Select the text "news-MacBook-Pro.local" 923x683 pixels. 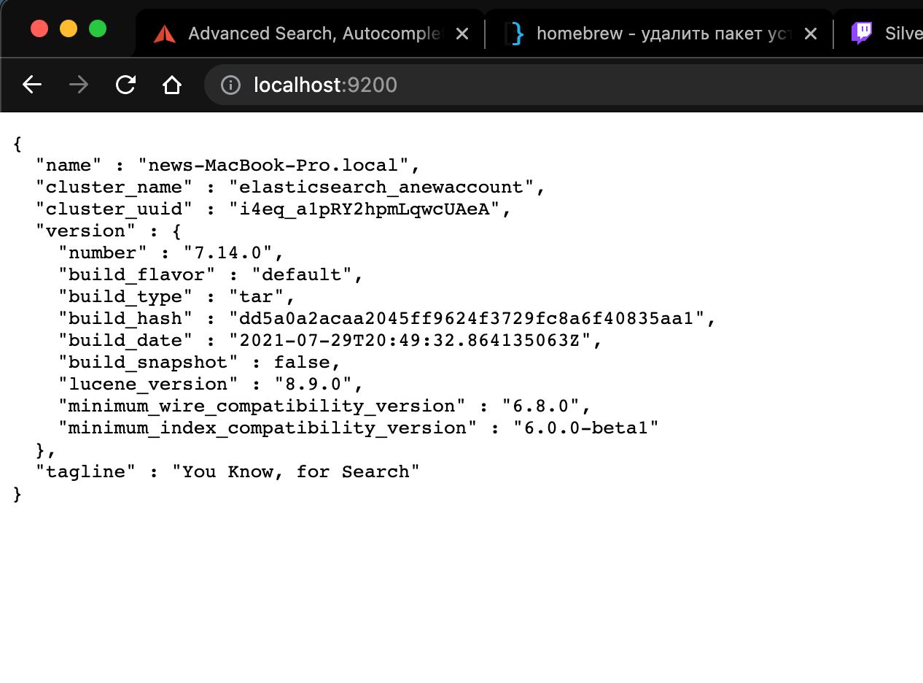273,165
